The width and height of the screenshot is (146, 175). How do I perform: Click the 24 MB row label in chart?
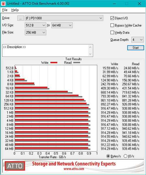[9, 137]
